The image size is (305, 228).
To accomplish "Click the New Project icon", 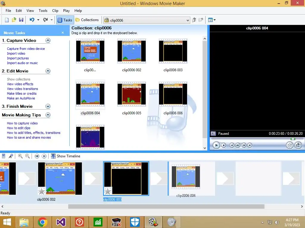I will 7,20.
